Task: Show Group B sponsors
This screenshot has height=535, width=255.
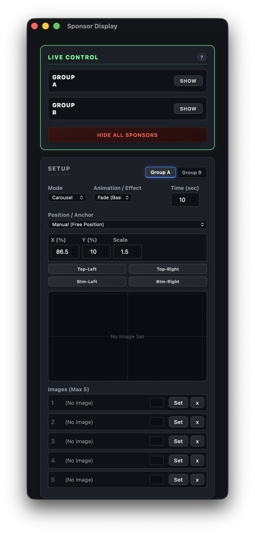Action: point(188,109)
